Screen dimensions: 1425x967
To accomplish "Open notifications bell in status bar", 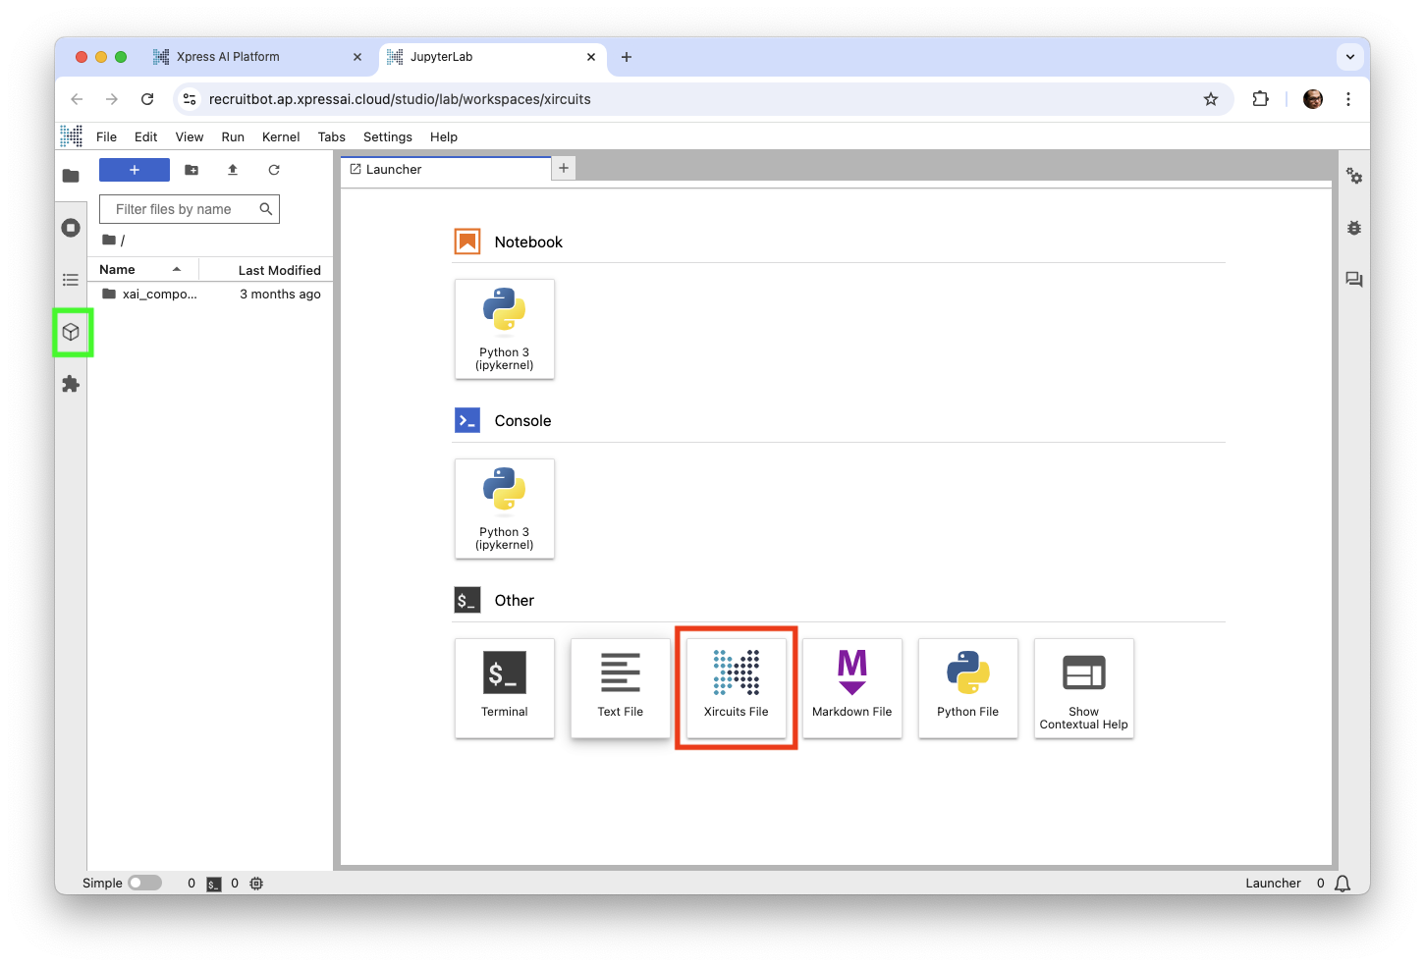I will [x=1343, y=884].
